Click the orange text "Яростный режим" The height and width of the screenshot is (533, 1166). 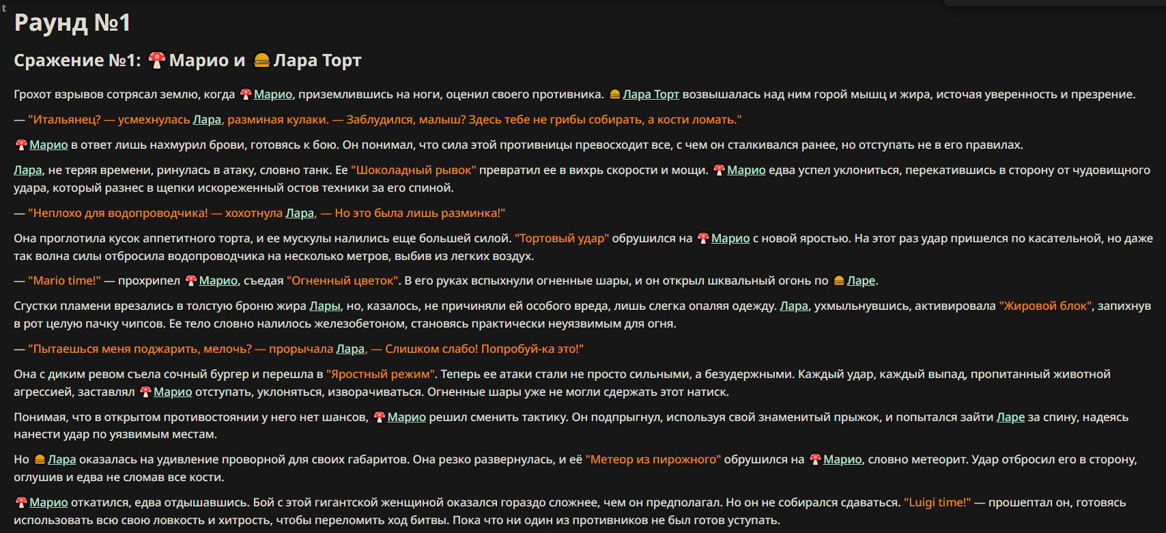[381, 374]
